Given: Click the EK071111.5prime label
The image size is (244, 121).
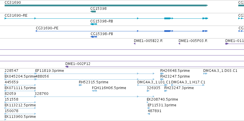Looking at the screenshot, I should (20, 88).
